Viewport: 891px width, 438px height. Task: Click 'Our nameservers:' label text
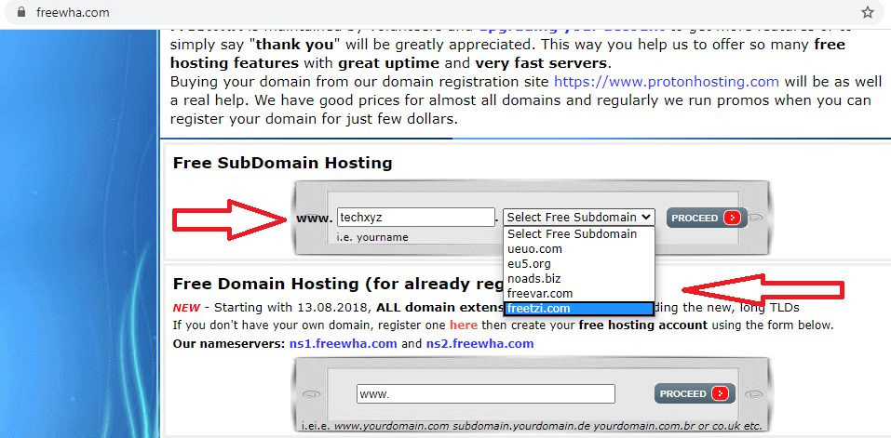pyautogui.click(x=229, y=343)
